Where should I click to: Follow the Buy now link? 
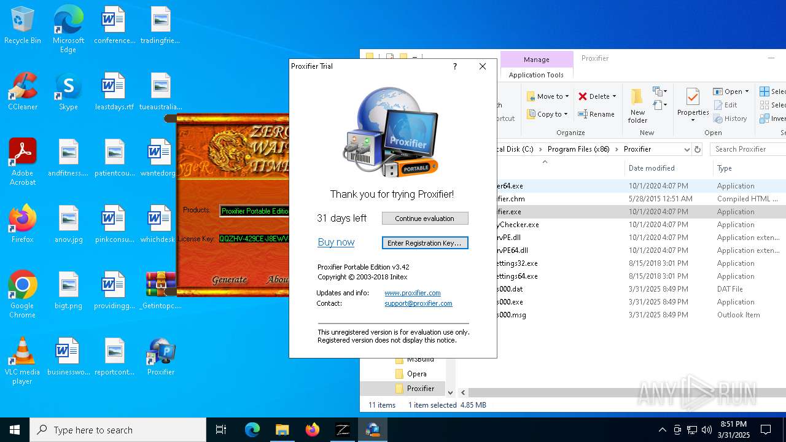(336, 242)
